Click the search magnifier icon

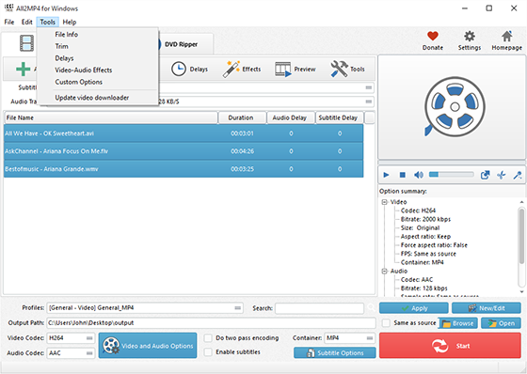(371, 307)
